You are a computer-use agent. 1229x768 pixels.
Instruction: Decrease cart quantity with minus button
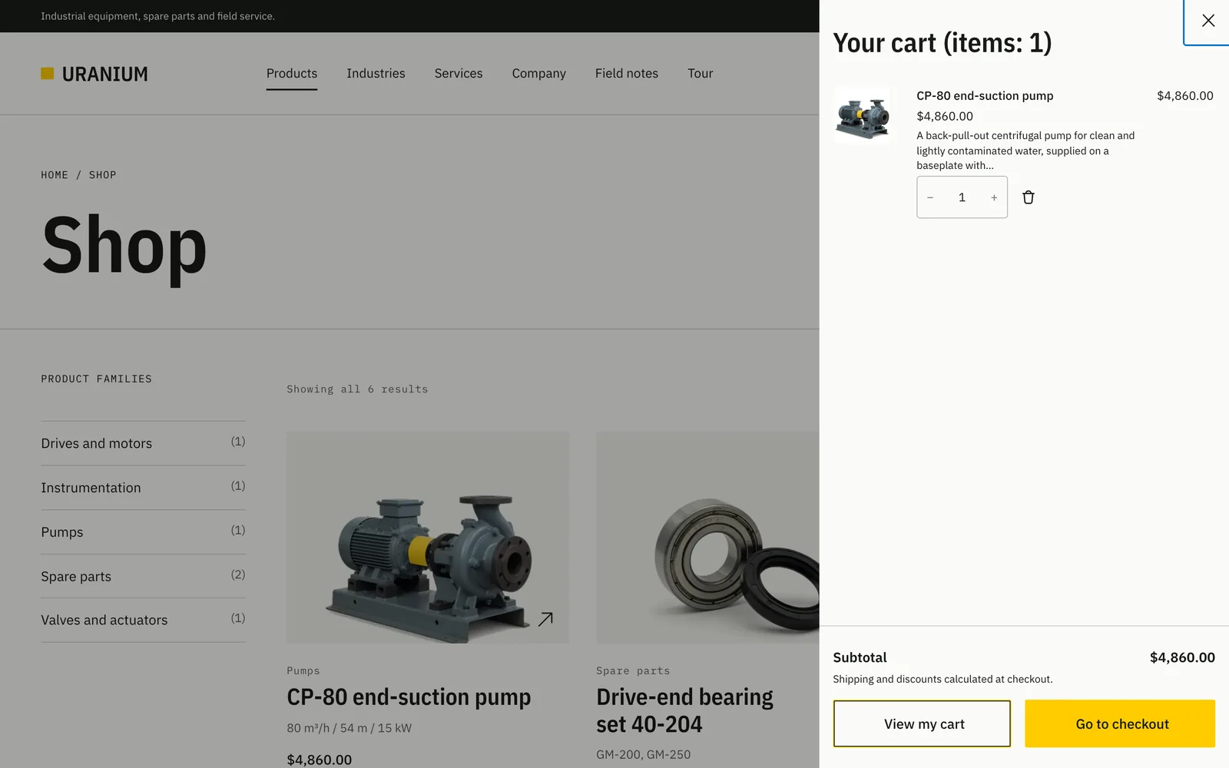(930, 197)
